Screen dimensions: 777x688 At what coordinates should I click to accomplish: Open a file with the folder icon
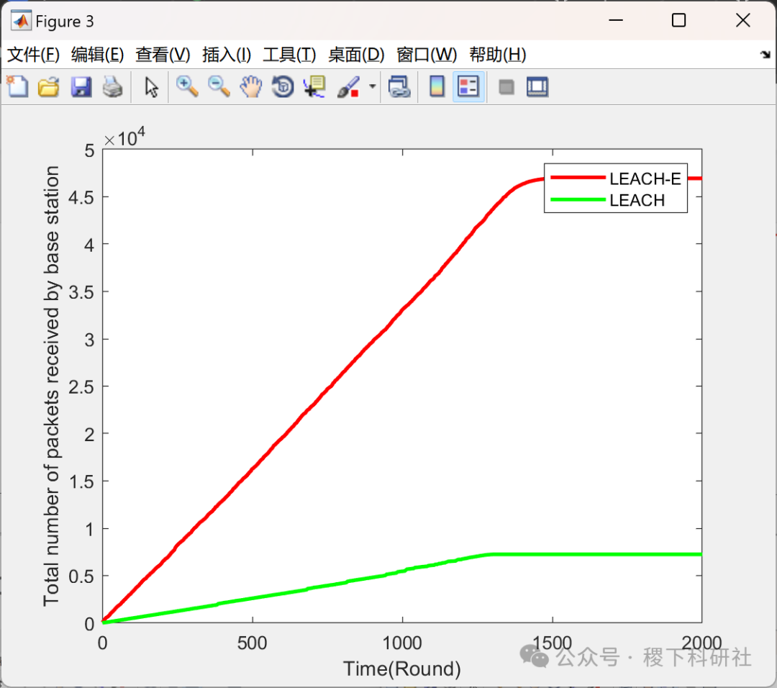(49, 87)
